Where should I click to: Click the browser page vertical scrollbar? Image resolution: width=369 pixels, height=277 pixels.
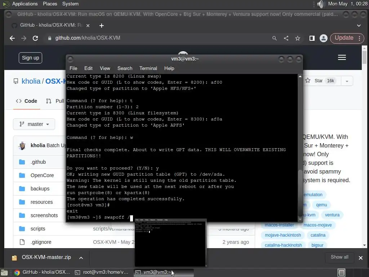click(x=364, y=57)
